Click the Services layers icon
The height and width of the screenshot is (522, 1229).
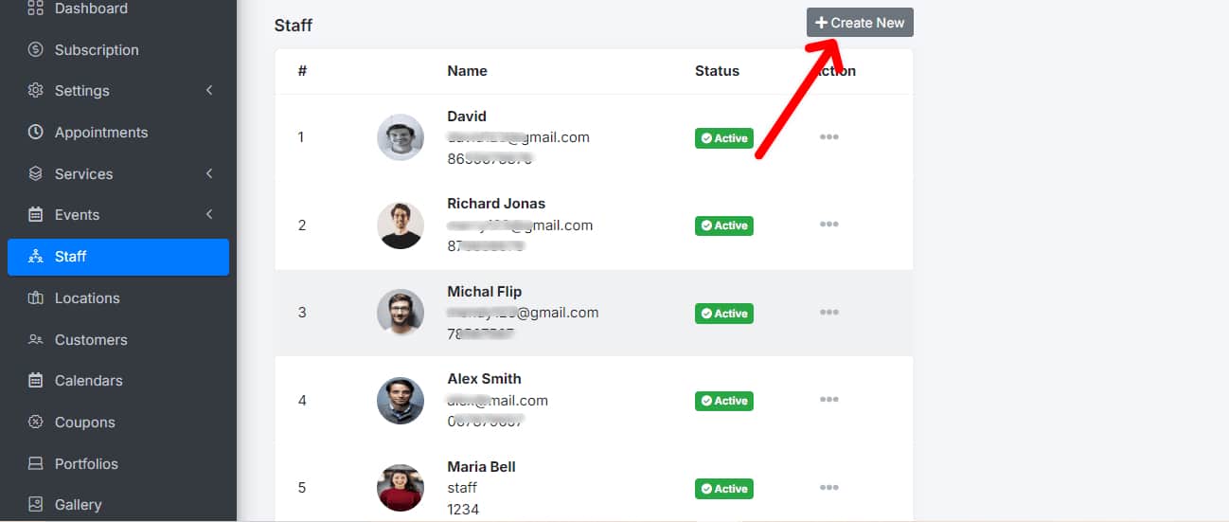click(36, 174)
